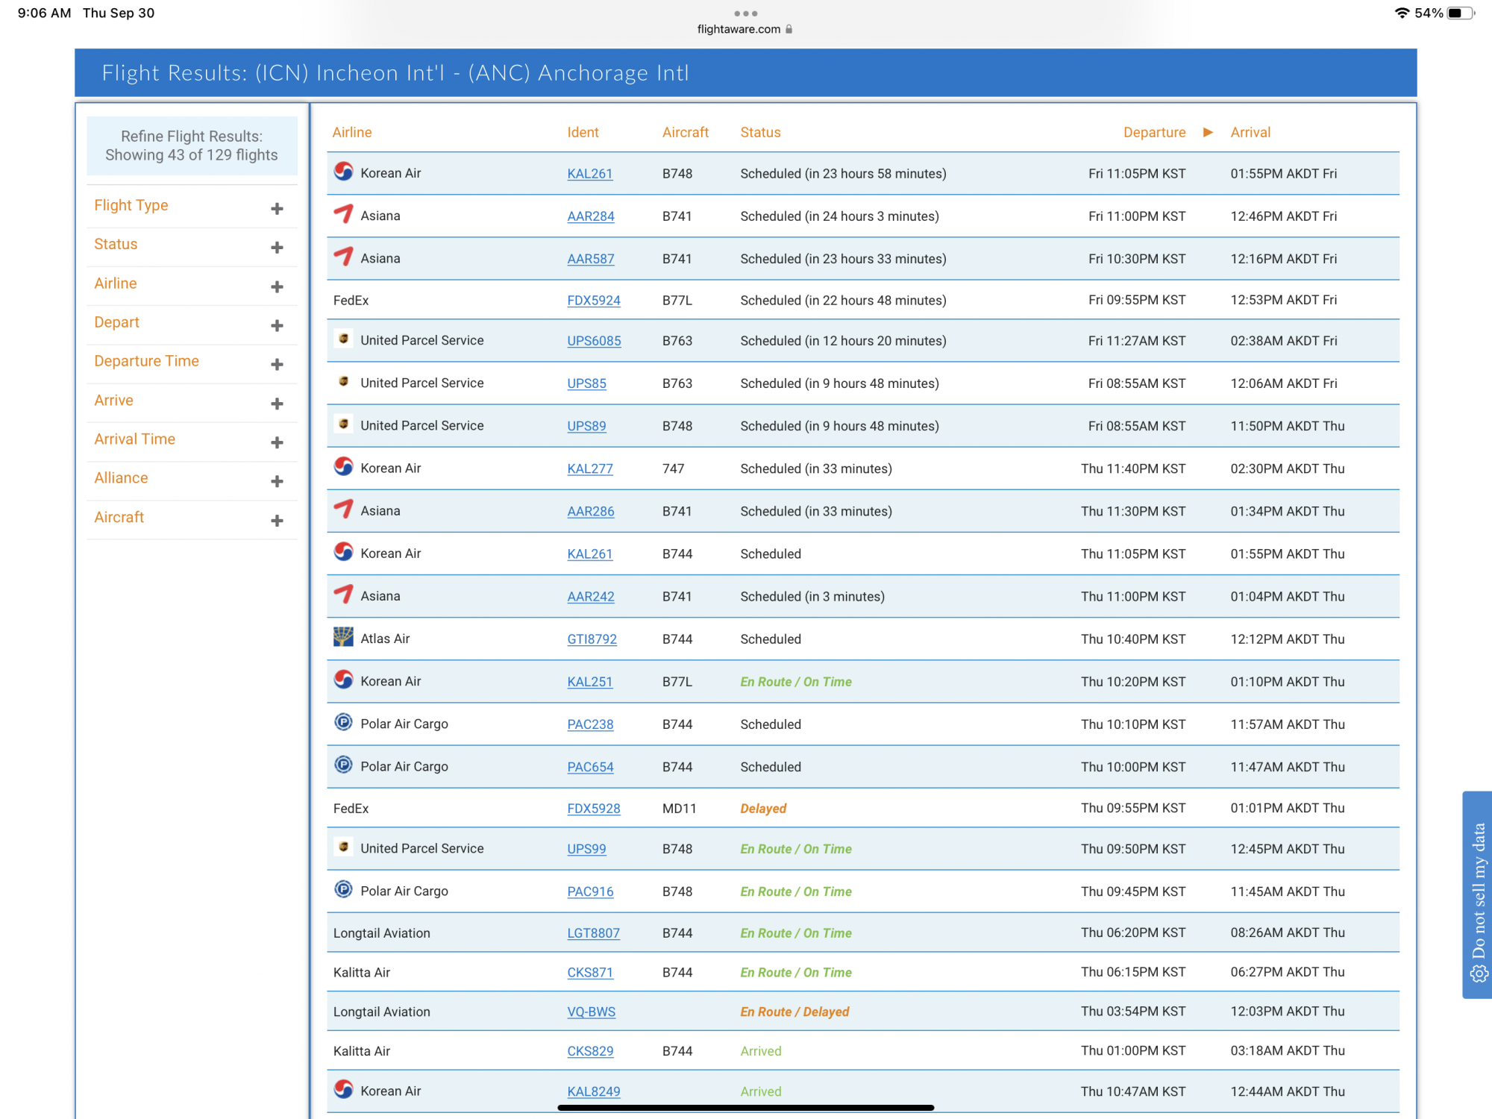Open the three-dot multitasking menu at top
Screen dimensions: 1492x1119
[745, 13]
